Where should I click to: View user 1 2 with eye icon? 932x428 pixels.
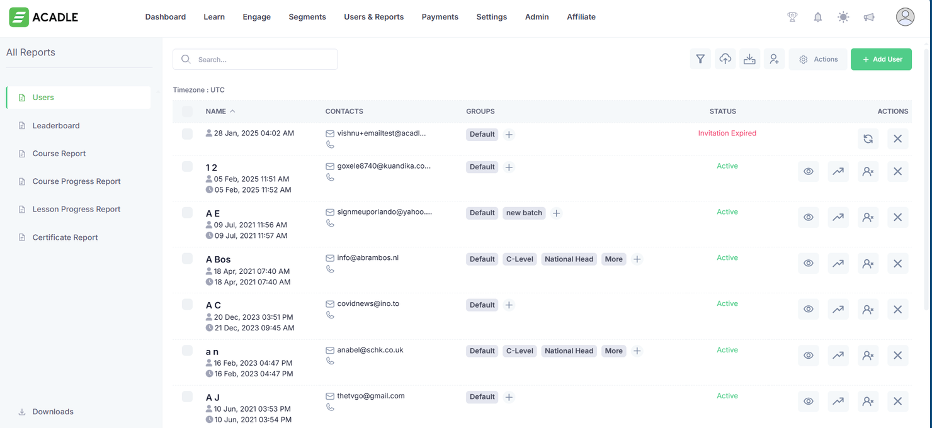click(808, 171)
